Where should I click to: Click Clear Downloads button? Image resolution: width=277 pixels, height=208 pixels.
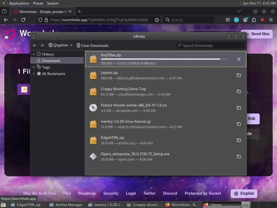pyautogui.click(x=93, y=45)
